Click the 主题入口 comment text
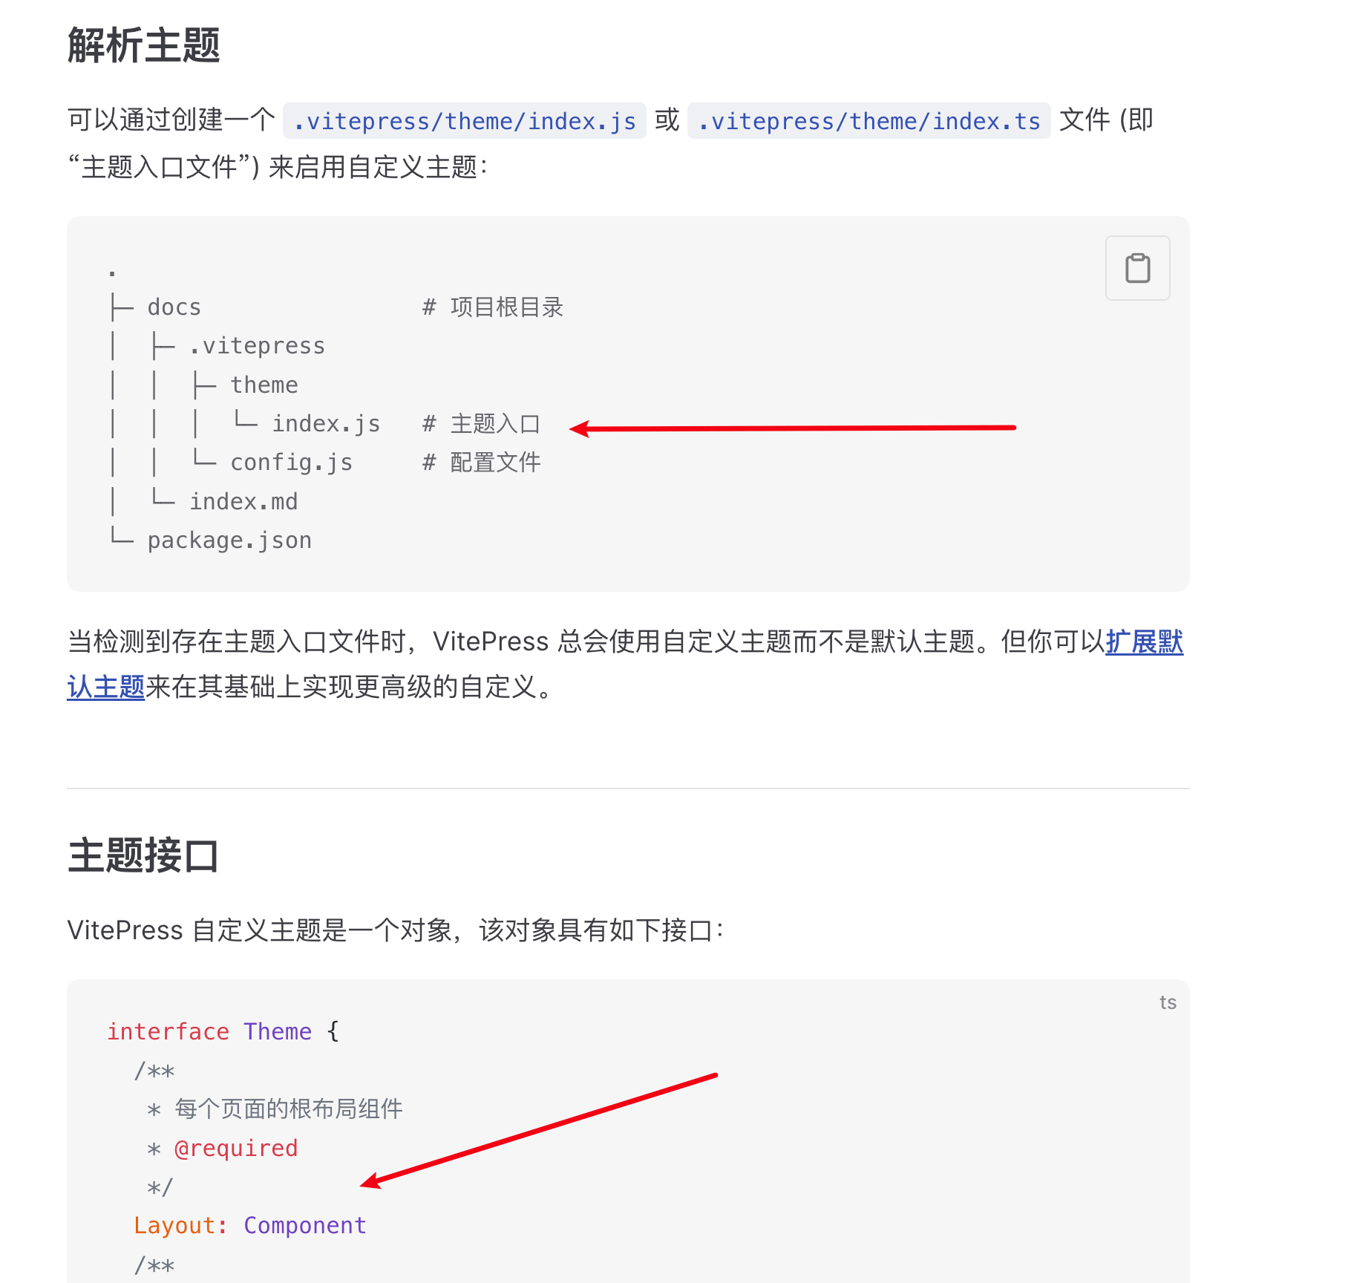The width and height of the screenshot is (1351, 1283). (495, 423)
